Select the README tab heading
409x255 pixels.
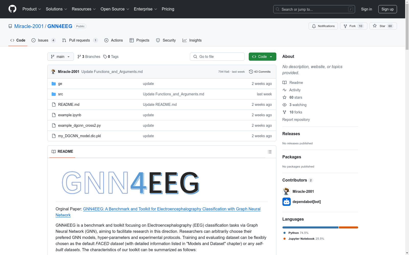[62, 151]
